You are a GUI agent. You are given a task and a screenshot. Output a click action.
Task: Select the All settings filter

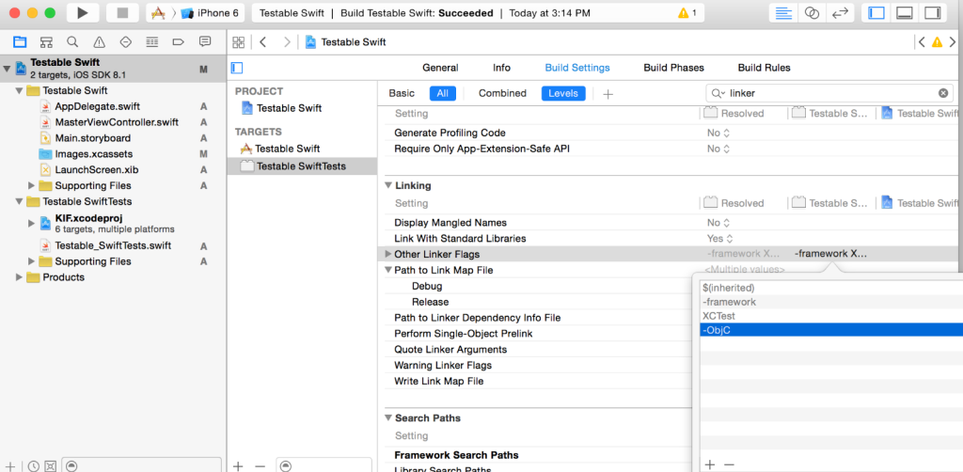pos(443,93)
